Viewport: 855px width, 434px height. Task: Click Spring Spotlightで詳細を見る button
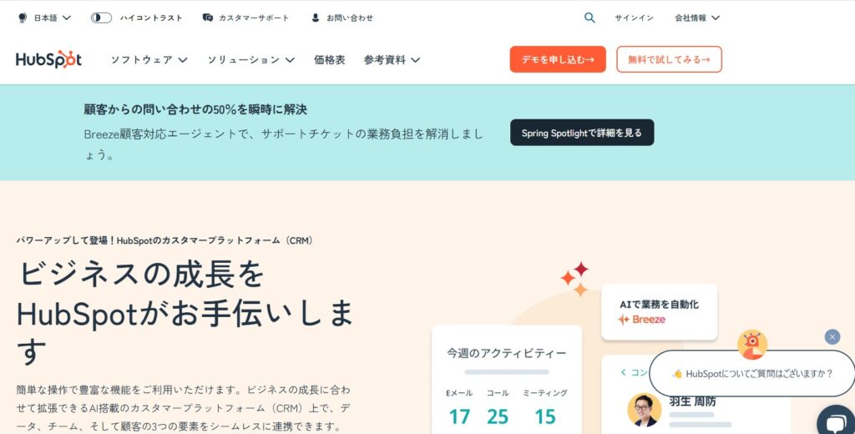pos(582,133)
